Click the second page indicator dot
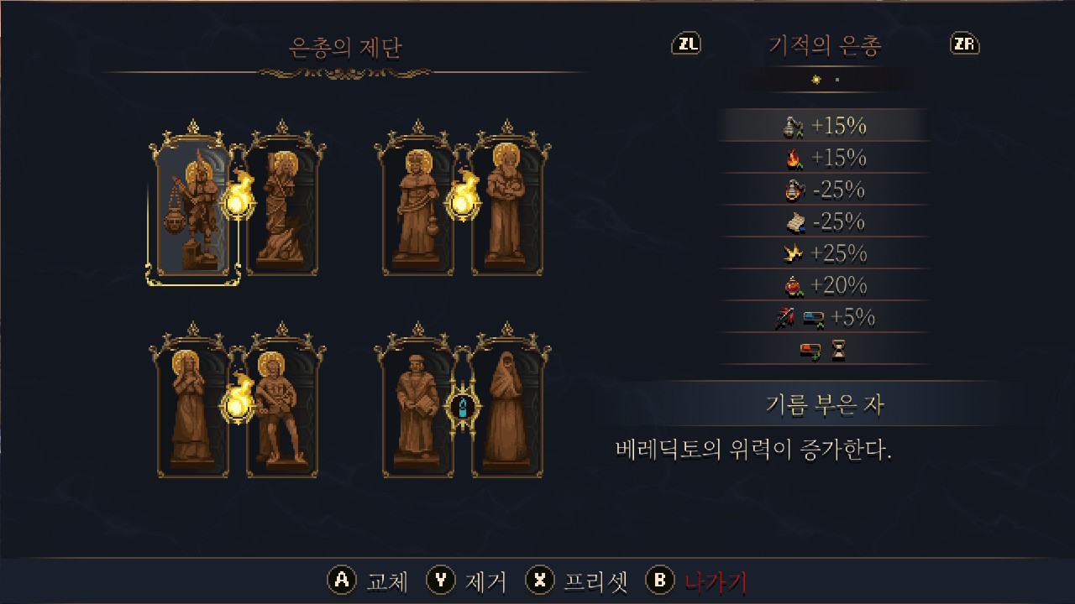 [x=837, y=80]
